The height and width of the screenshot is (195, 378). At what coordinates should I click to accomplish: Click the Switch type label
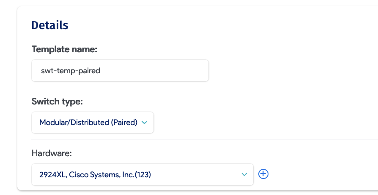(x=57, y=102)
